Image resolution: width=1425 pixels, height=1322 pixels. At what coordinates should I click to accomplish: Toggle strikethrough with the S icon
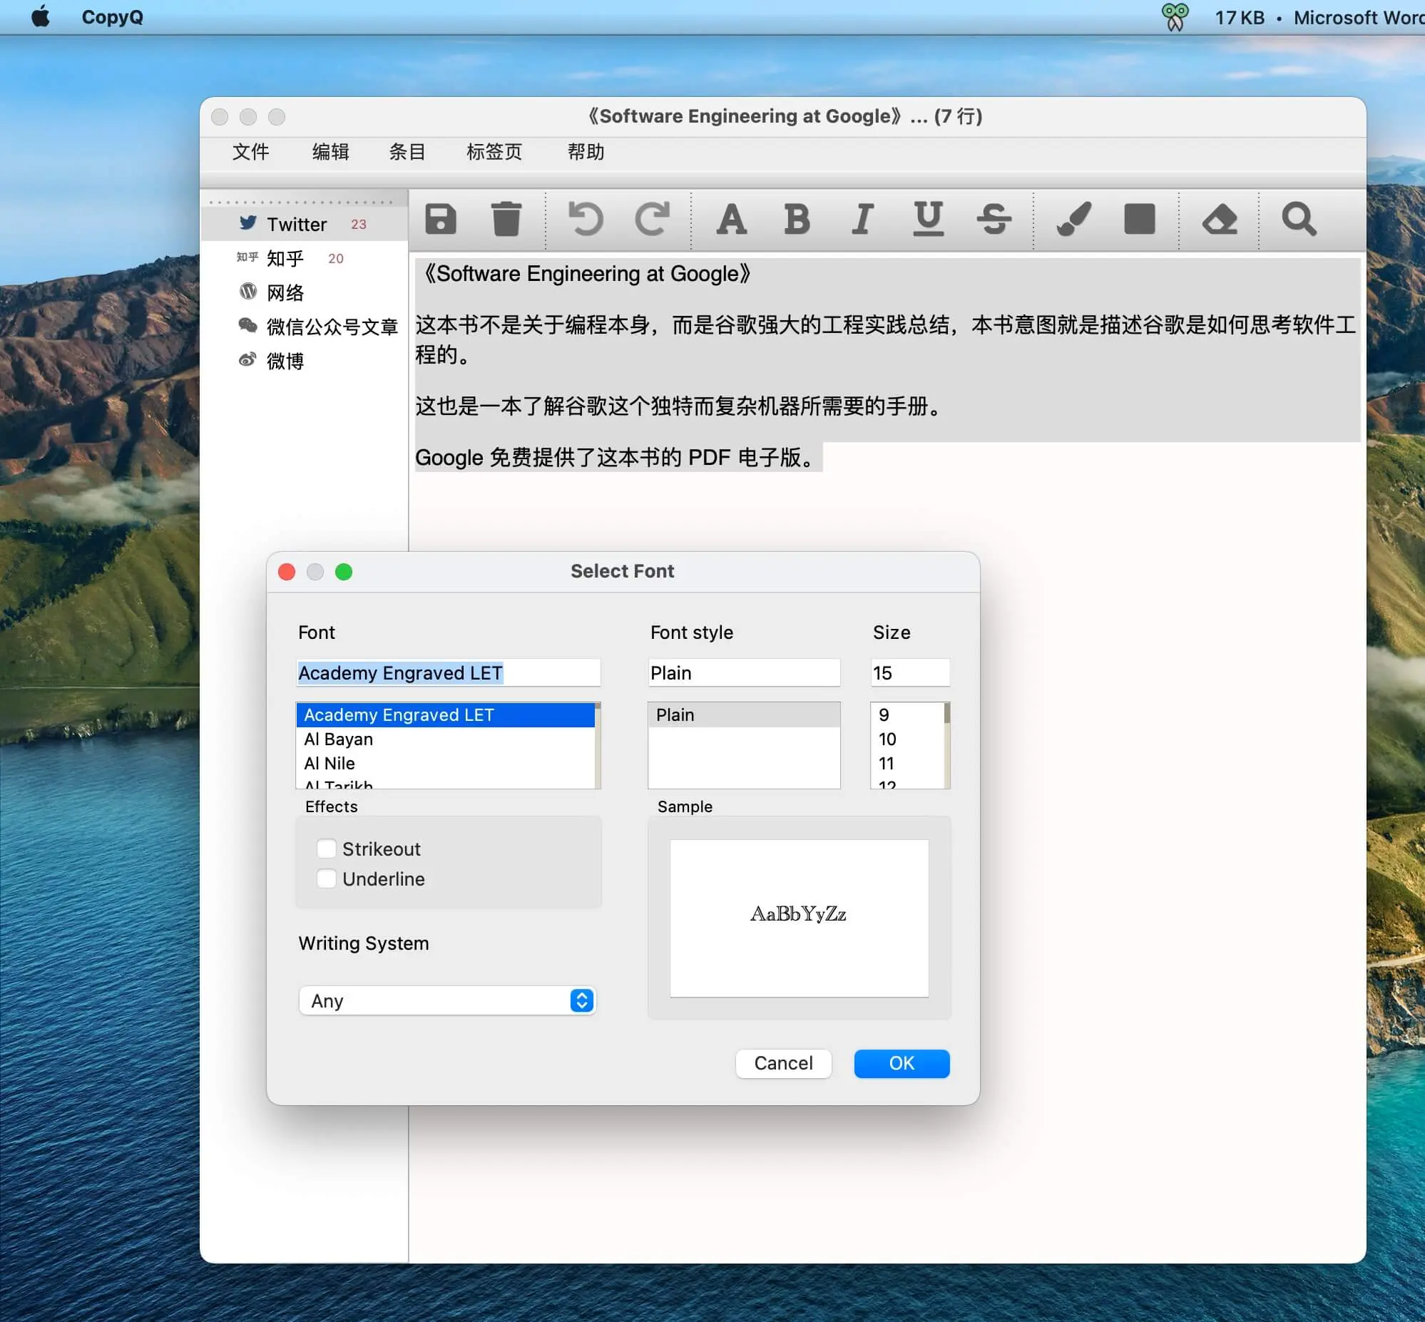pos(994,219)
